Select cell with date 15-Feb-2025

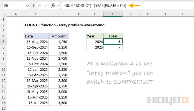click(36, 75)
